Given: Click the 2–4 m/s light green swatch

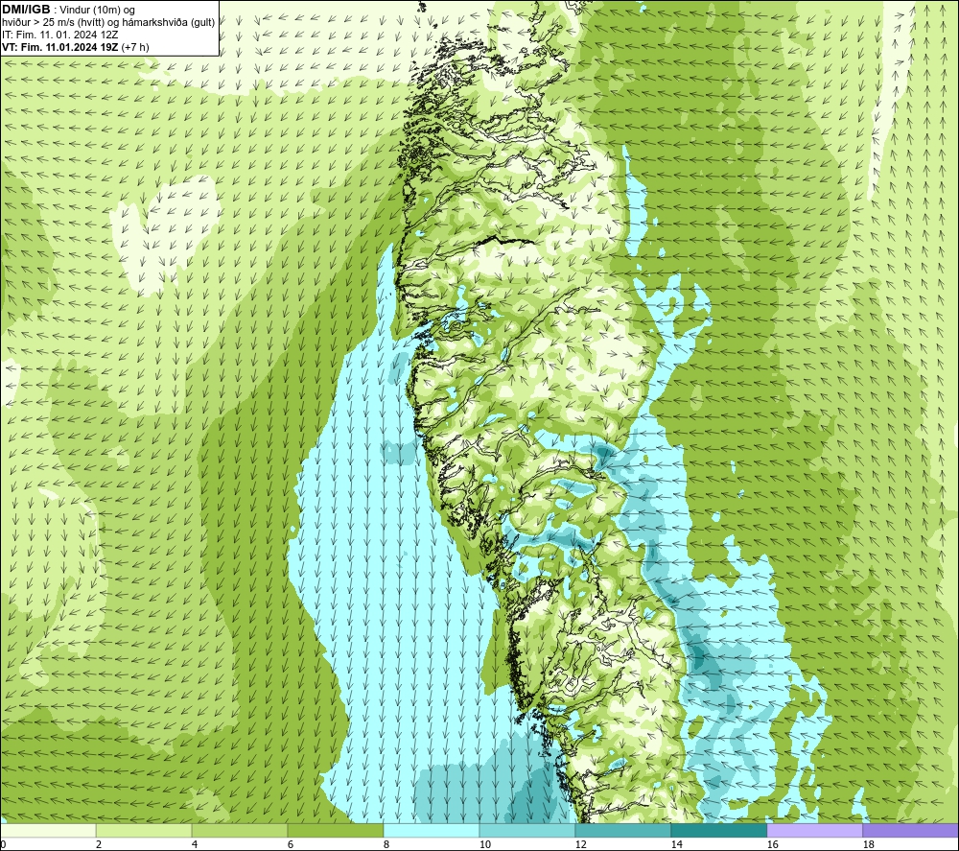Looking at the screenshot, I should point(144,830).
